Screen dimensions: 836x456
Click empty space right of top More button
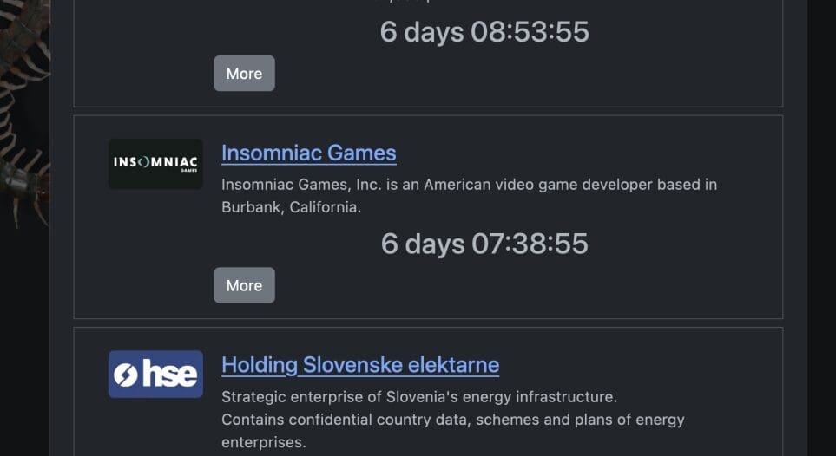coord(521,75)
